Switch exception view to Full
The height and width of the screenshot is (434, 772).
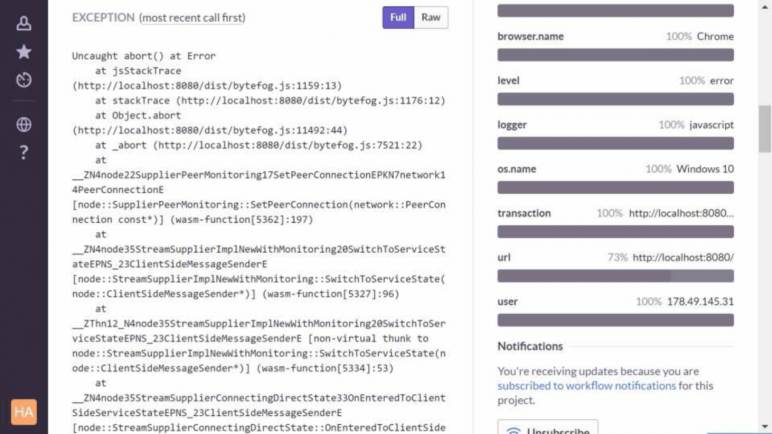click(398, 17)
